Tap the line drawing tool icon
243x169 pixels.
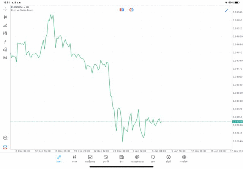[x=226, y=11]
